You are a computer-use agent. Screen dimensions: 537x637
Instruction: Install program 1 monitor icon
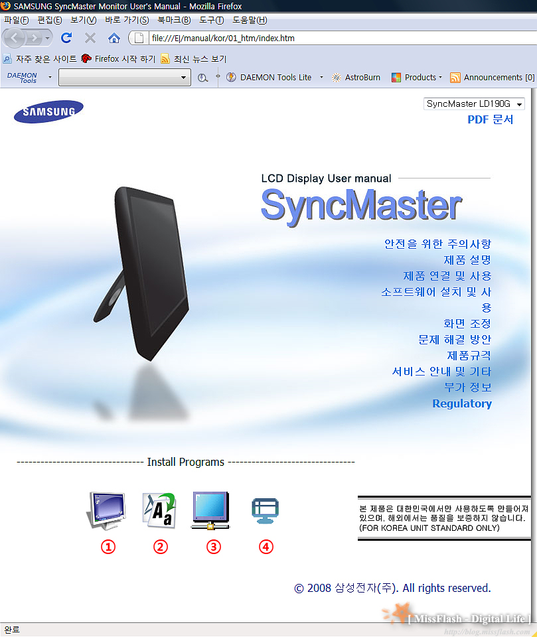[106, 511]
